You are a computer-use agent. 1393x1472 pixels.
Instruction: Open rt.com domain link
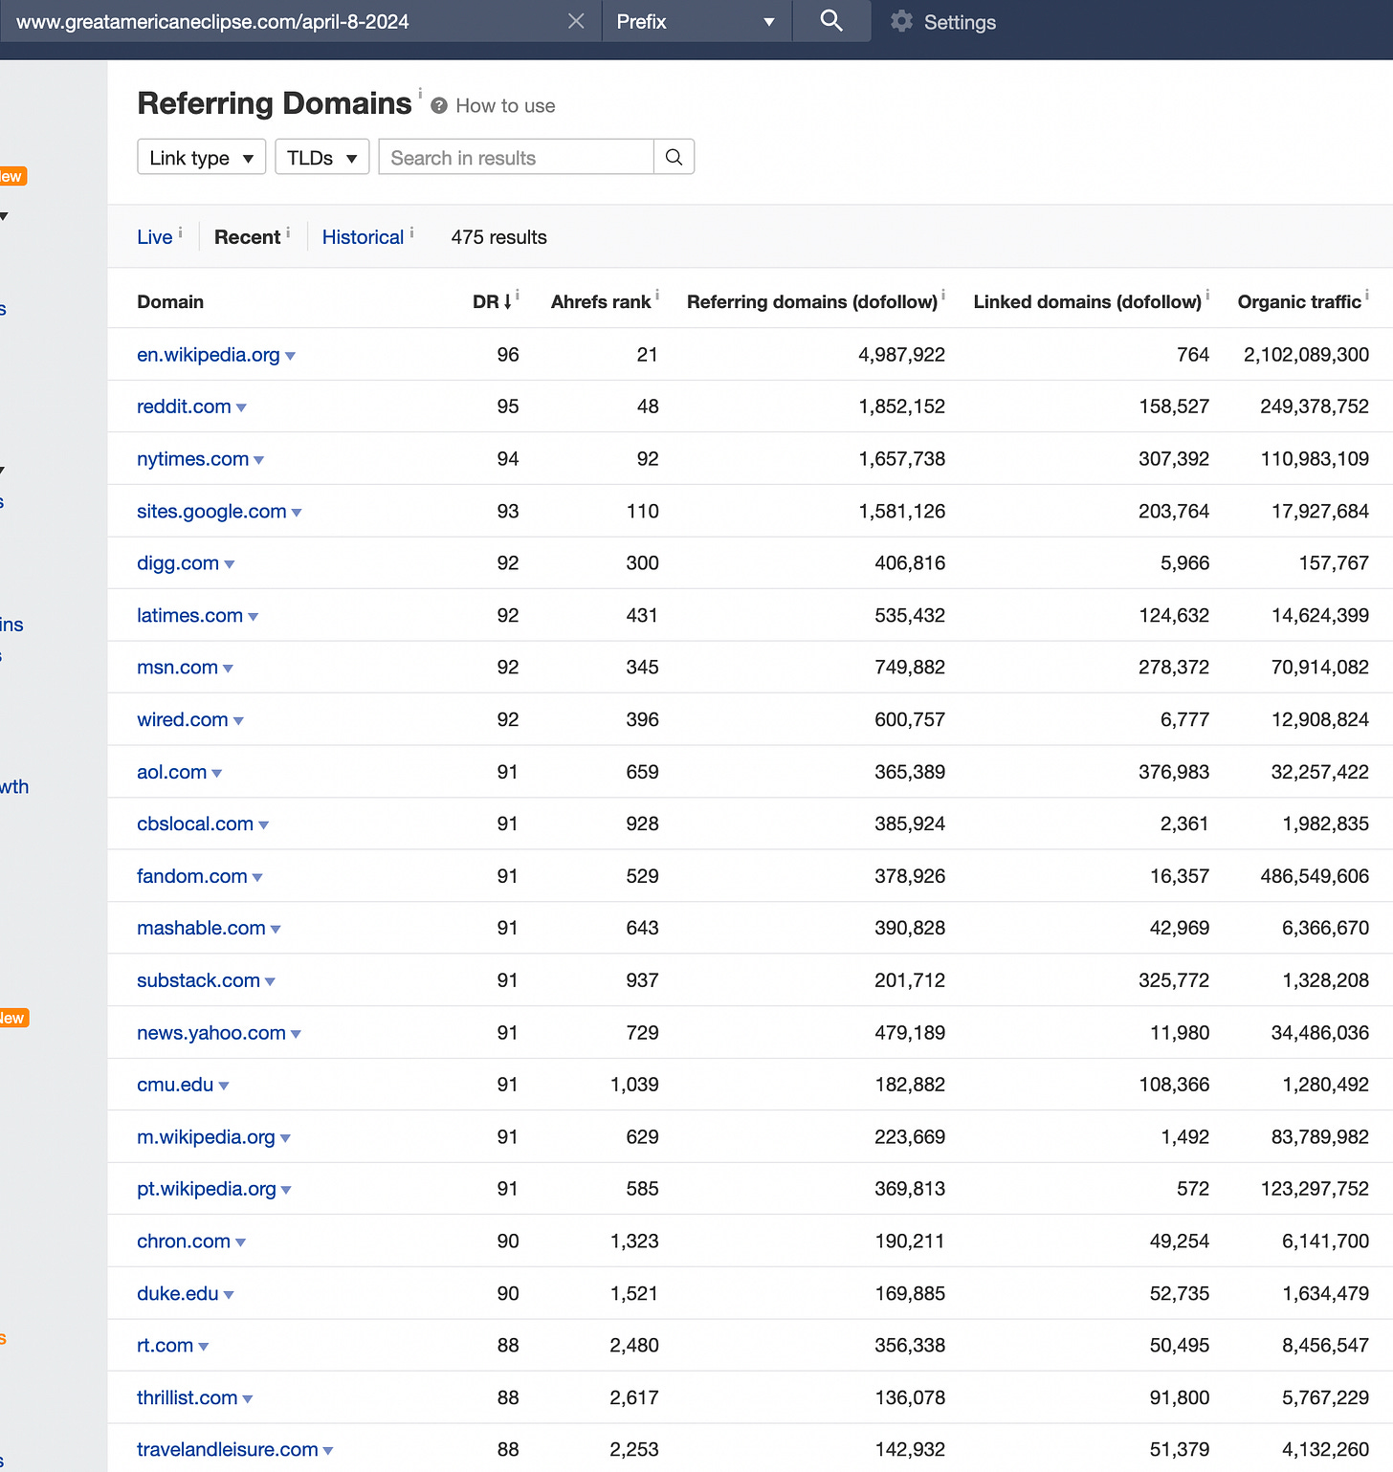tap(165, 1346)
